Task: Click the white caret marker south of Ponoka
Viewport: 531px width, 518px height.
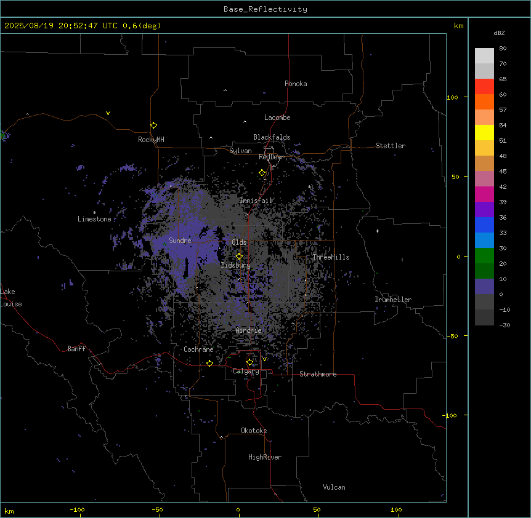Action: tap(225, 90)
